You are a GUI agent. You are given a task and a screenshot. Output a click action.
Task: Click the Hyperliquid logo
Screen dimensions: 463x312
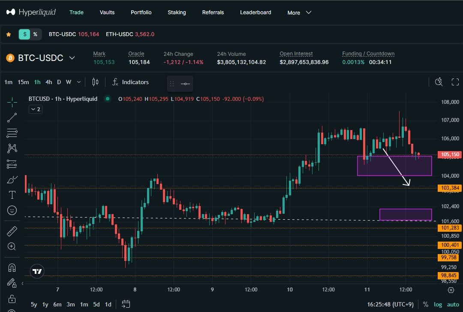click(31, 12)
